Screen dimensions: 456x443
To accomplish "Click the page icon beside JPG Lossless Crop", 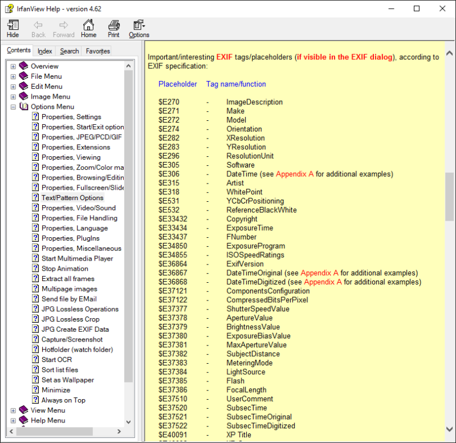I will click(35, 319).
